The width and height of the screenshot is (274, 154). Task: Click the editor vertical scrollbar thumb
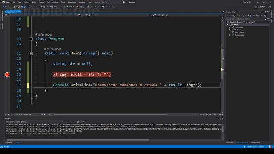point(223,64)
